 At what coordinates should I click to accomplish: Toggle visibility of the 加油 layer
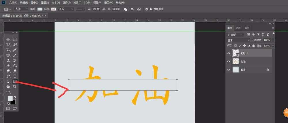[x=229, y=61]
